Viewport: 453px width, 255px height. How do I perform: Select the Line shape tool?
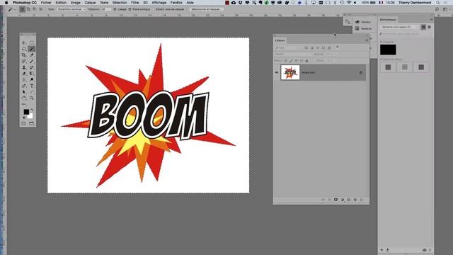click(31, 92)
